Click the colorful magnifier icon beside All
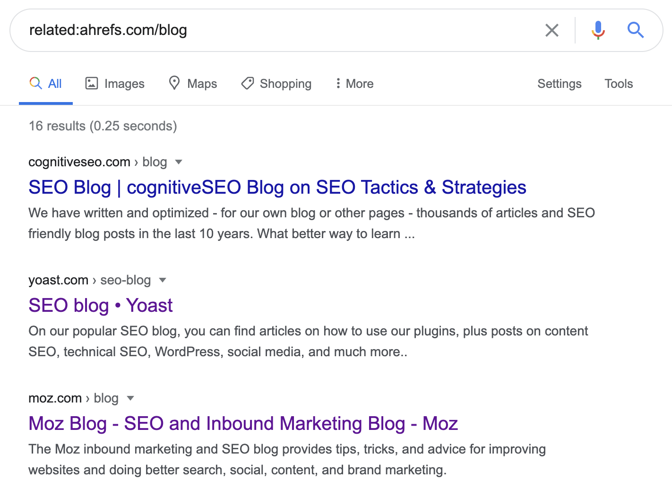672x497 pixels. pos(35,84)
